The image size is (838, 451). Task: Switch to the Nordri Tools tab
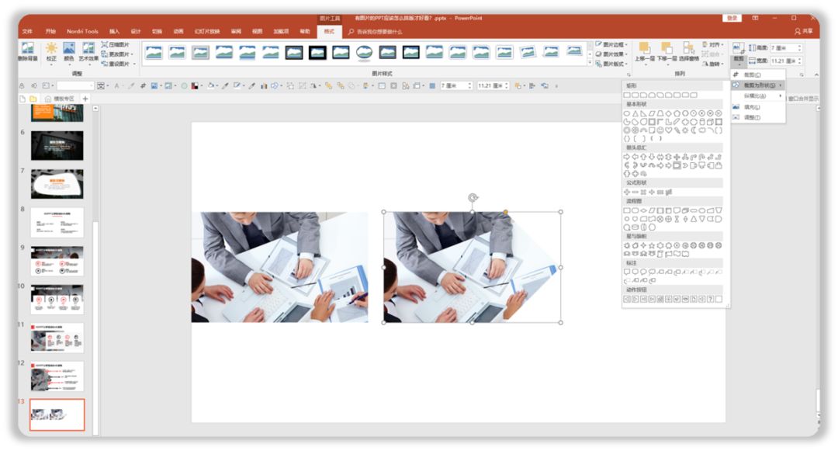click(82, 31)
